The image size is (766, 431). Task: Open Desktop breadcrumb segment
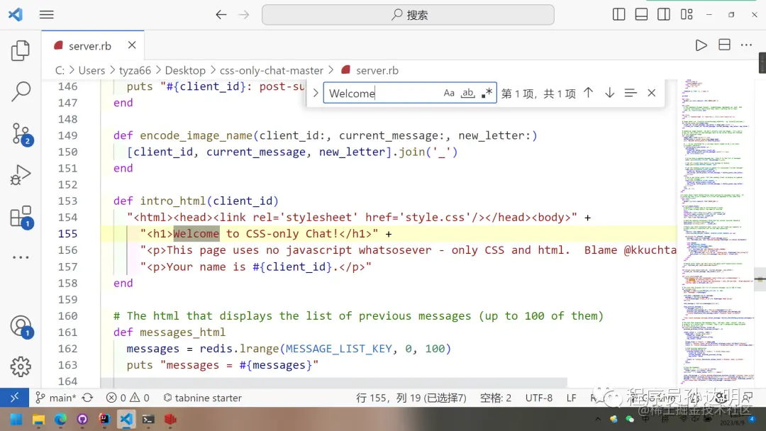185,70
